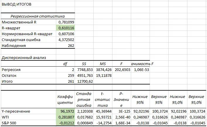Select the R-квадрат label cell

tap(11, 28)
